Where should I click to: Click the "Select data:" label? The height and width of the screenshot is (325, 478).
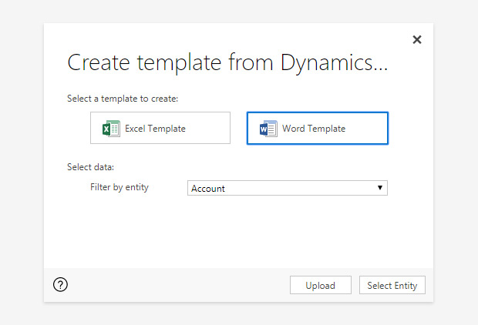pos(90,167)
